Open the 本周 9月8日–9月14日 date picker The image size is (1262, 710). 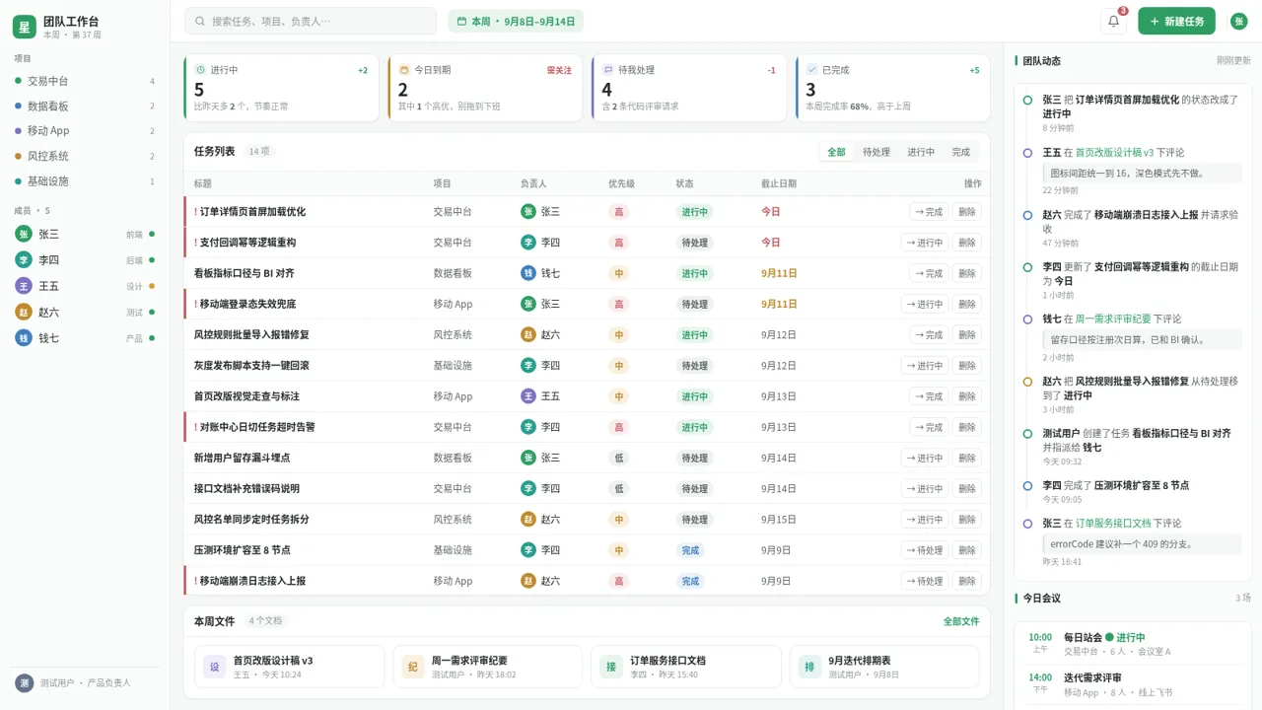[x=516, y=21]
